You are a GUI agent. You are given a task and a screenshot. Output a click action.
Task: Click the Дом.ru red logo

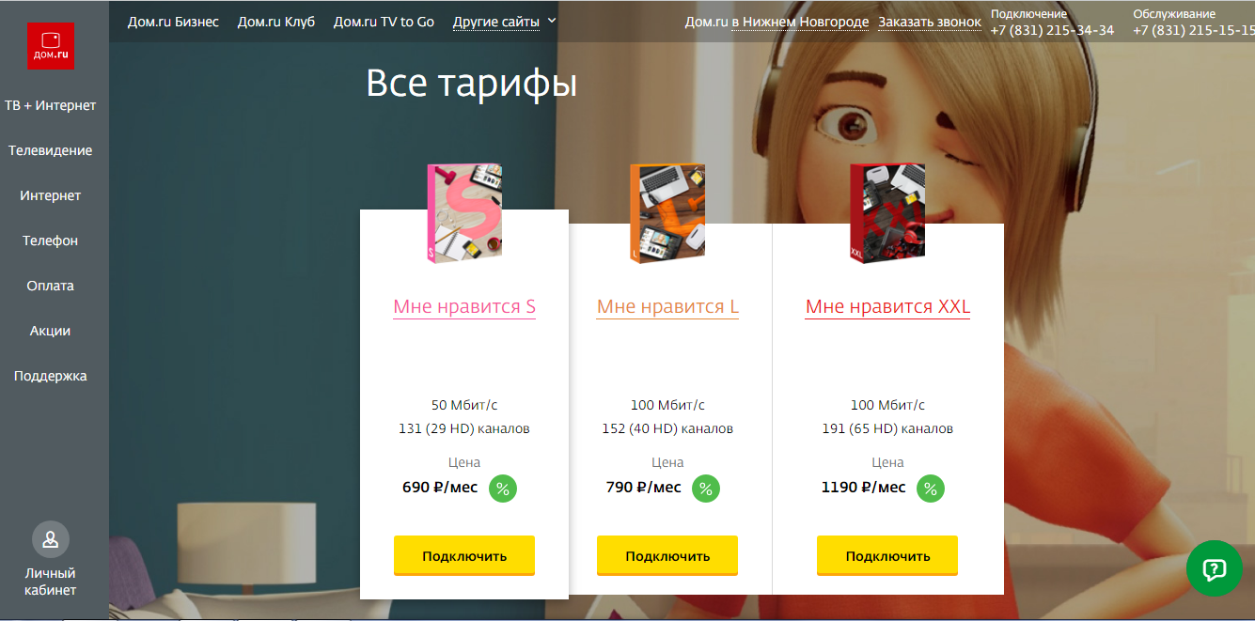[51, 46]
